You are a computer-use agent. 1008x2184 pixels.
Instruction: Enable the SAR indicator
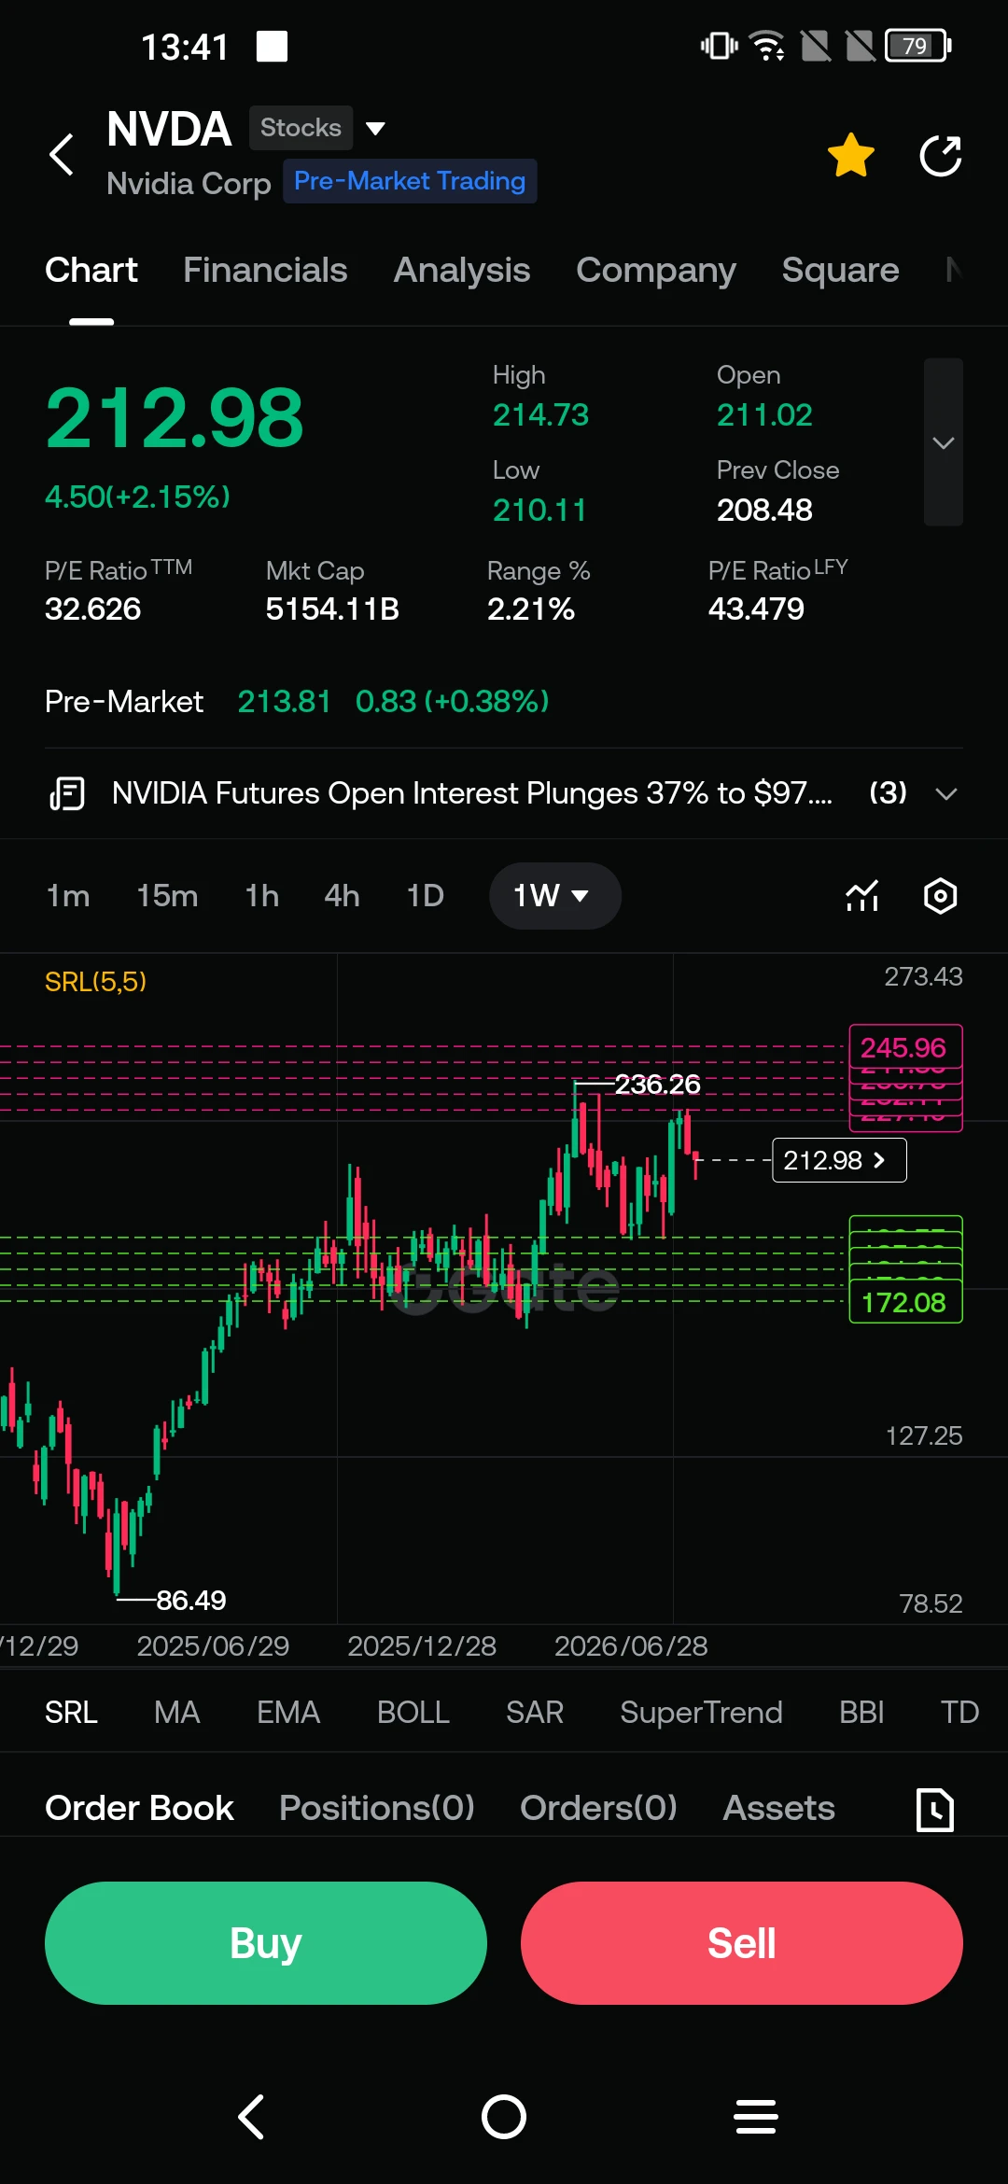point(535,1713)
